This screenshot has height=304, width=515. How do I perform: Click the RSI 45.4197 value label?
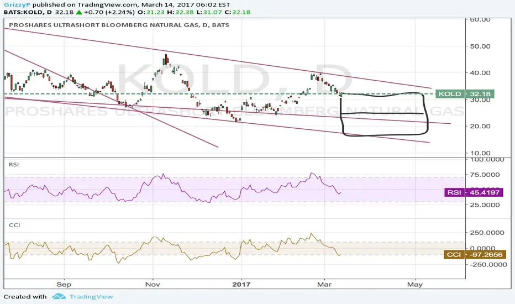pyautogui.click(x=474, y=192)
